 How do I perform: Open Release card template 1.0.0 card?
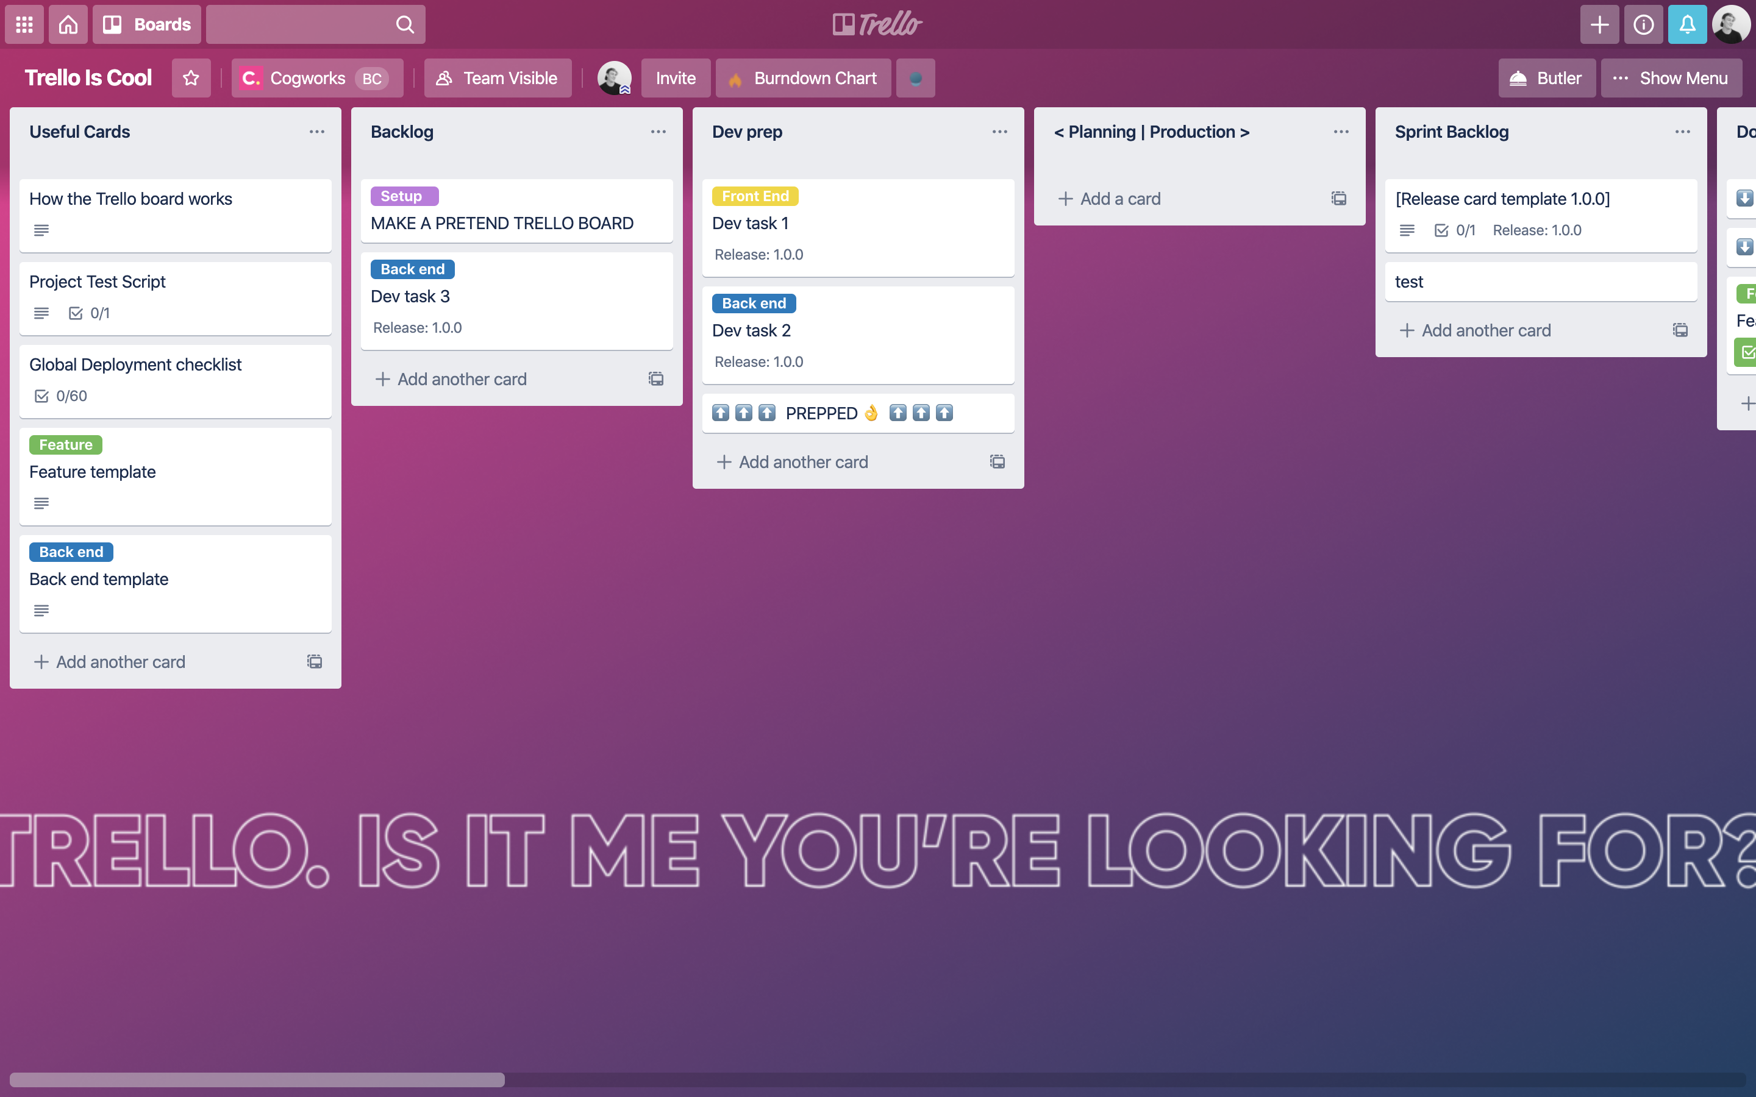tap(1541, 216)
